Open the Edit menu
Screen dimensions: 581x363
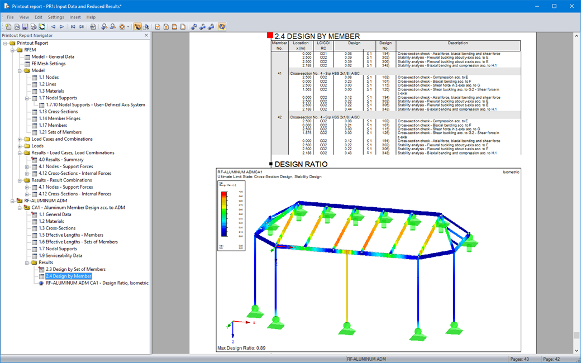[38, 17]
